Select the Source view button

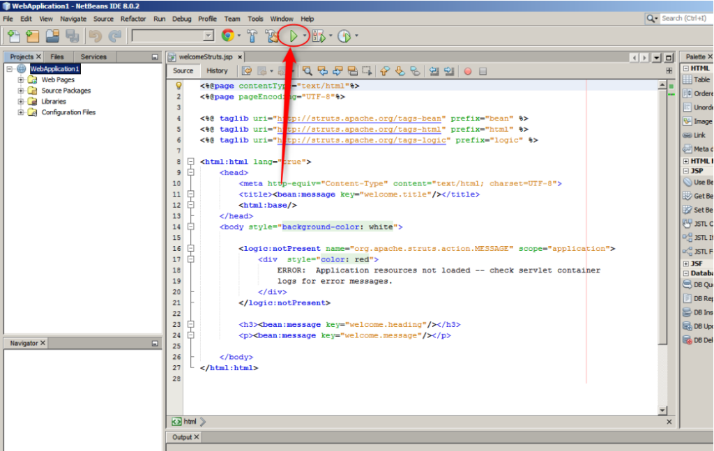(183, 71)
